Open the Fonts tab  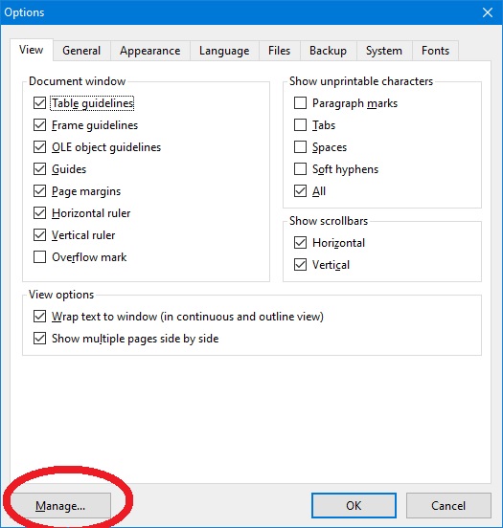click(x=435, y=51)
